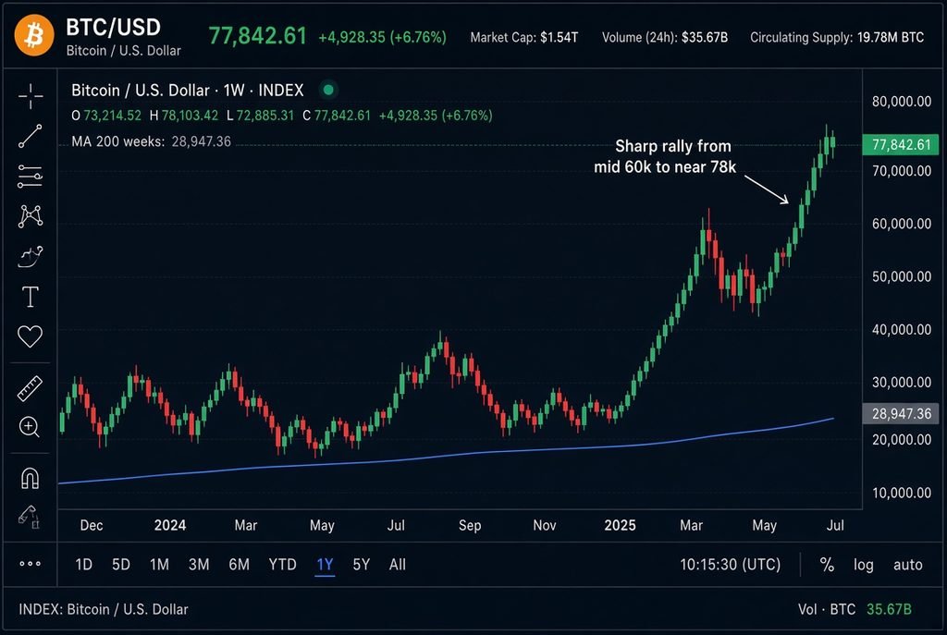
Task: Click the 10,000.00 price axis label
Action: [x=902, y=493]
